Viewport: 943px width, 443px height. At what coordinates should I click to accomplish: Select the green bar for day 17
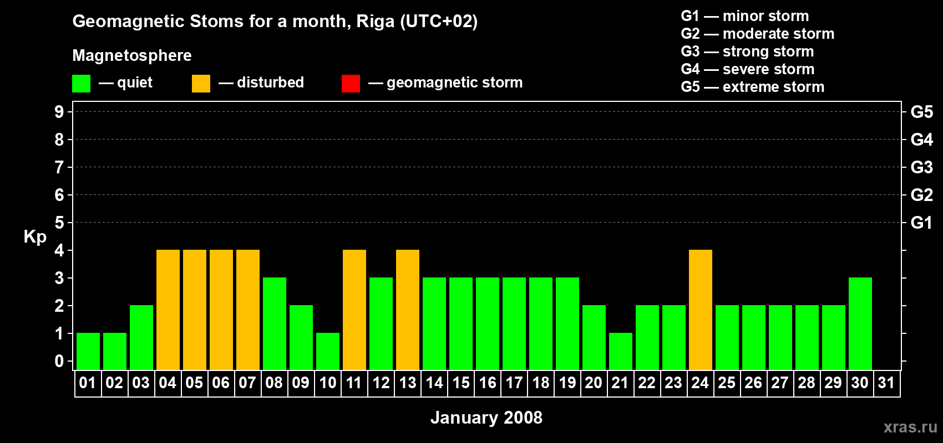(x=514, y=323)
